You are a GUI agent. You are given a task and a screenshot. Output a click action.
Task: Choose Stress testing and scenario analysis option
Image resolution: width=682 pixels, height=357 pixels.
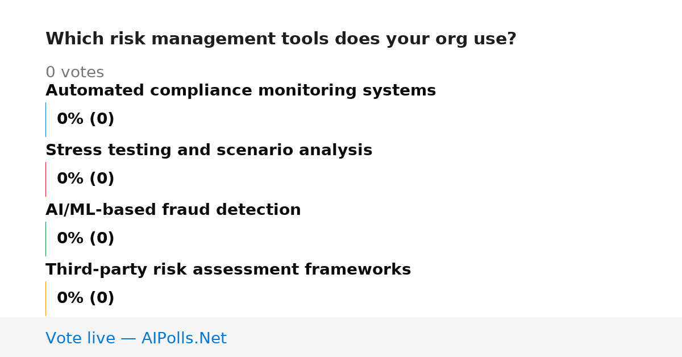(209, 151)
